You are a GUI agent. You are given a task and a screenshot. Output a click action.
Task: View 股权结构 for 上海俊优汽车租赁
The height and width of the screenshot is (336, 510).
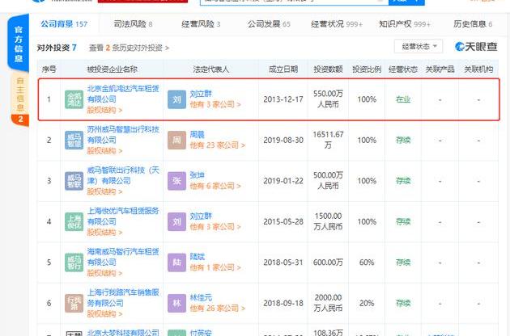104,233
